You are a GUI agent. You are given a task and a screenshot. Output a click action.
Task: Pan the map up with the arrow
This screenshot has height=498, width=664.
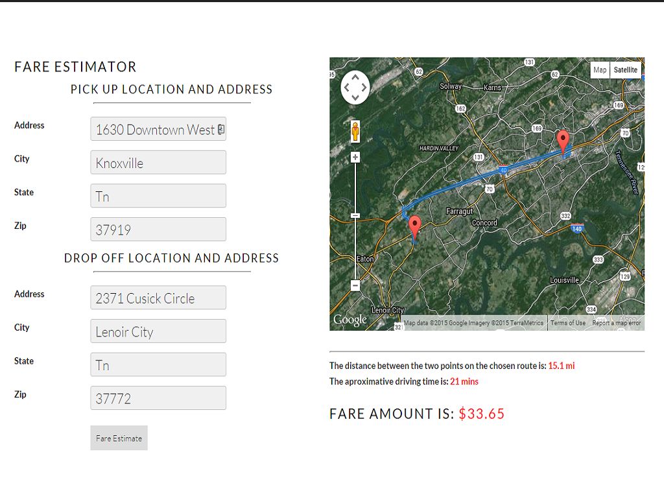click(355, 78)
